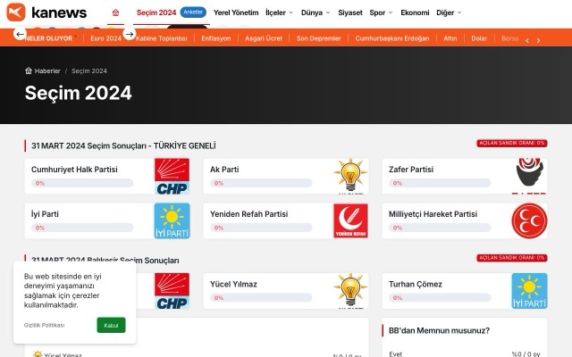This screenshot has height=357, width=572.
Task: Click the Seçim 2024 page heading
Action: click(x=78, y=93)
